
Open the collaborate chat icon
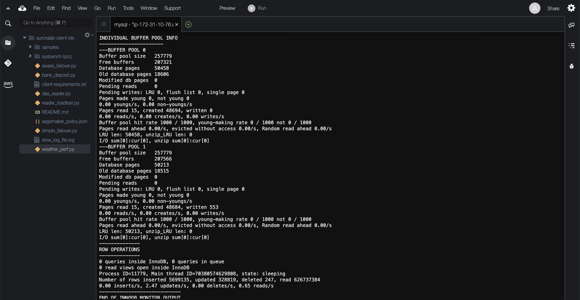point(572,25)
